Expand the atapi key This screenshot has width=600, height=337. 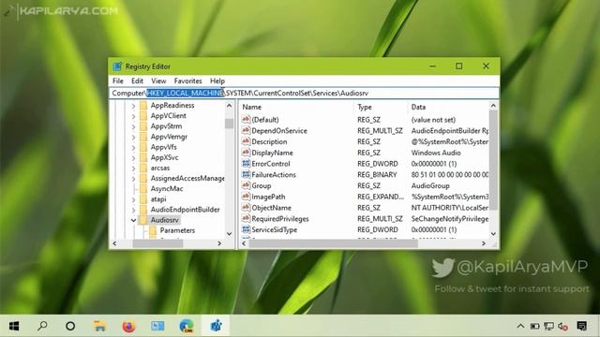pyautogui.click(x=133, y=199)
